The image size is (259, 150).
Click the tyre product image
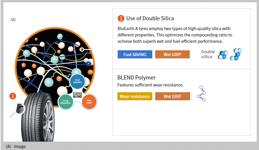38,117
